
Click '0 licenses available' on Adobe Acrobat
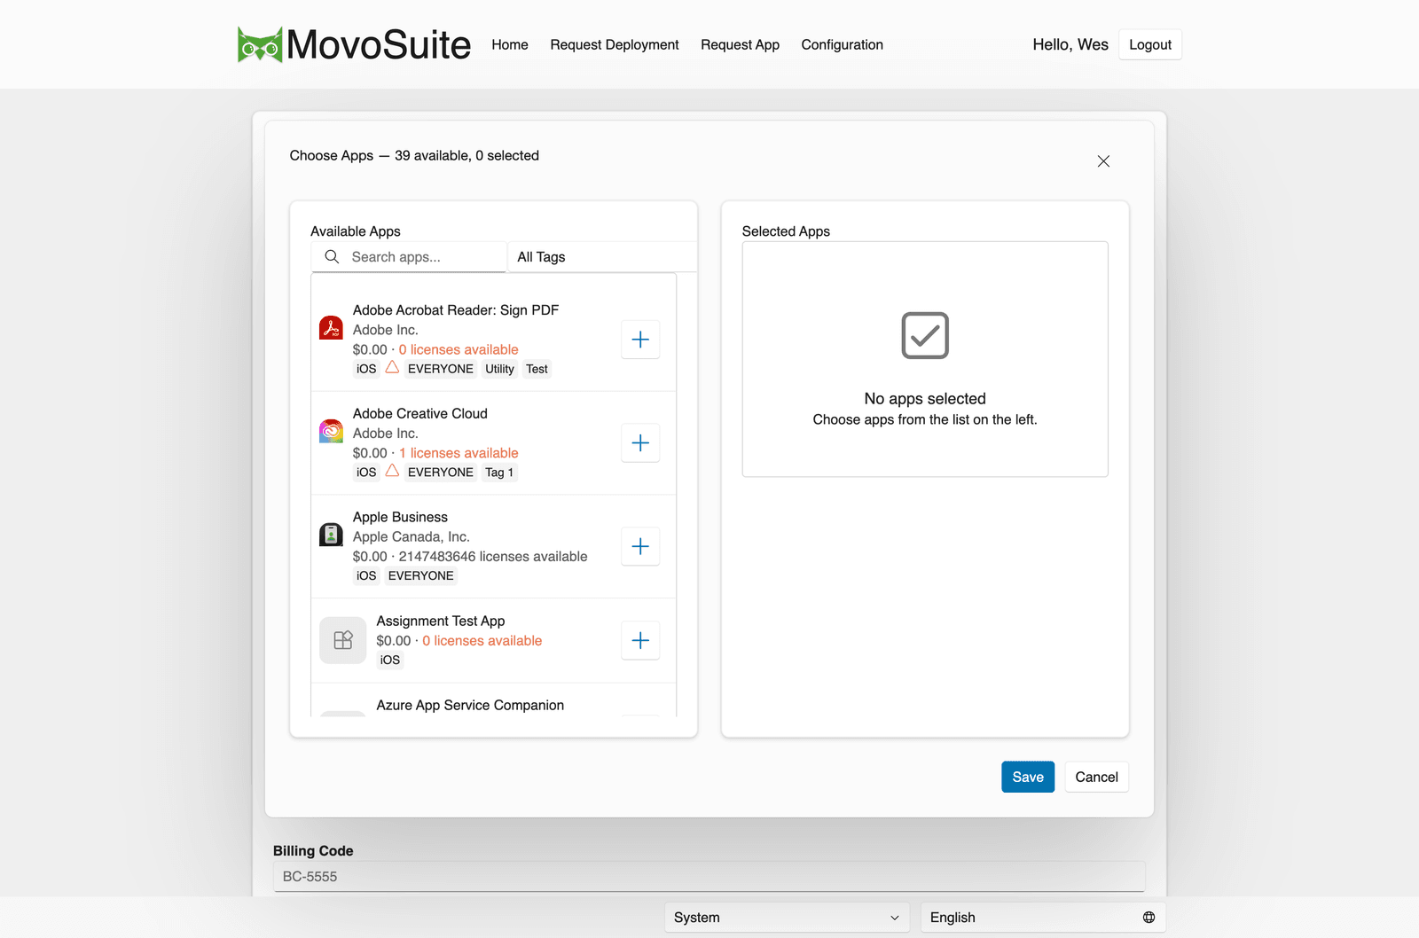tap(459, 349)
